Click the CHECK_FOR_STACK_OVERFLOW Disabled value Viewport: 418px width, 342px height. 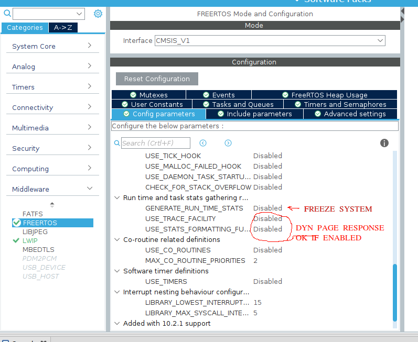(267, 187)
